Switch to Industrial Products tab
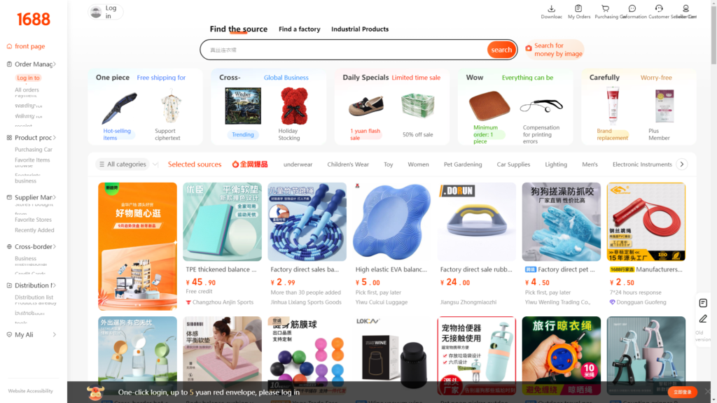717x403 pixels. (360, 29)
